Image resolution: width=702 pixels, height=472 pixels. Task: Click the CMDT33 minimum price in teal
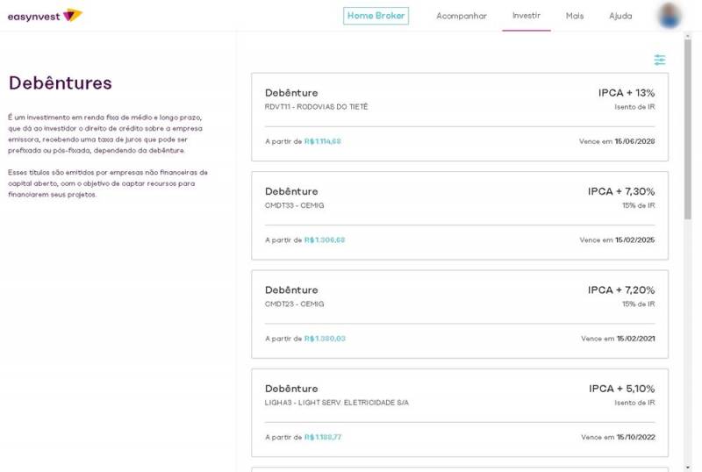pyautogui.click(x=325, y=240)
